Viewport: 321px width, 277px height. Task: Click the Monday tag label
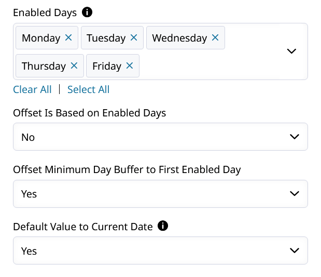click(41, 38)
